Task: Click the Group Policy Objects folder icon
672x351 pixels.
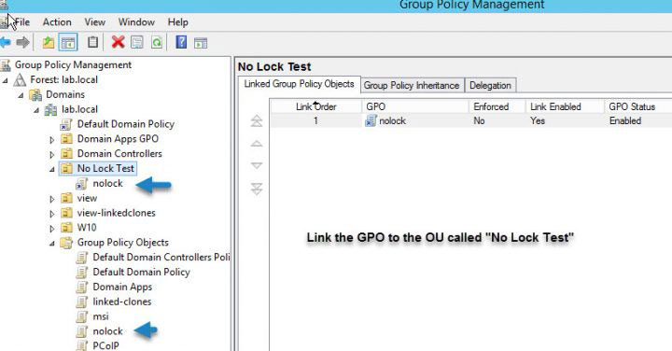Action: point(66,243)
